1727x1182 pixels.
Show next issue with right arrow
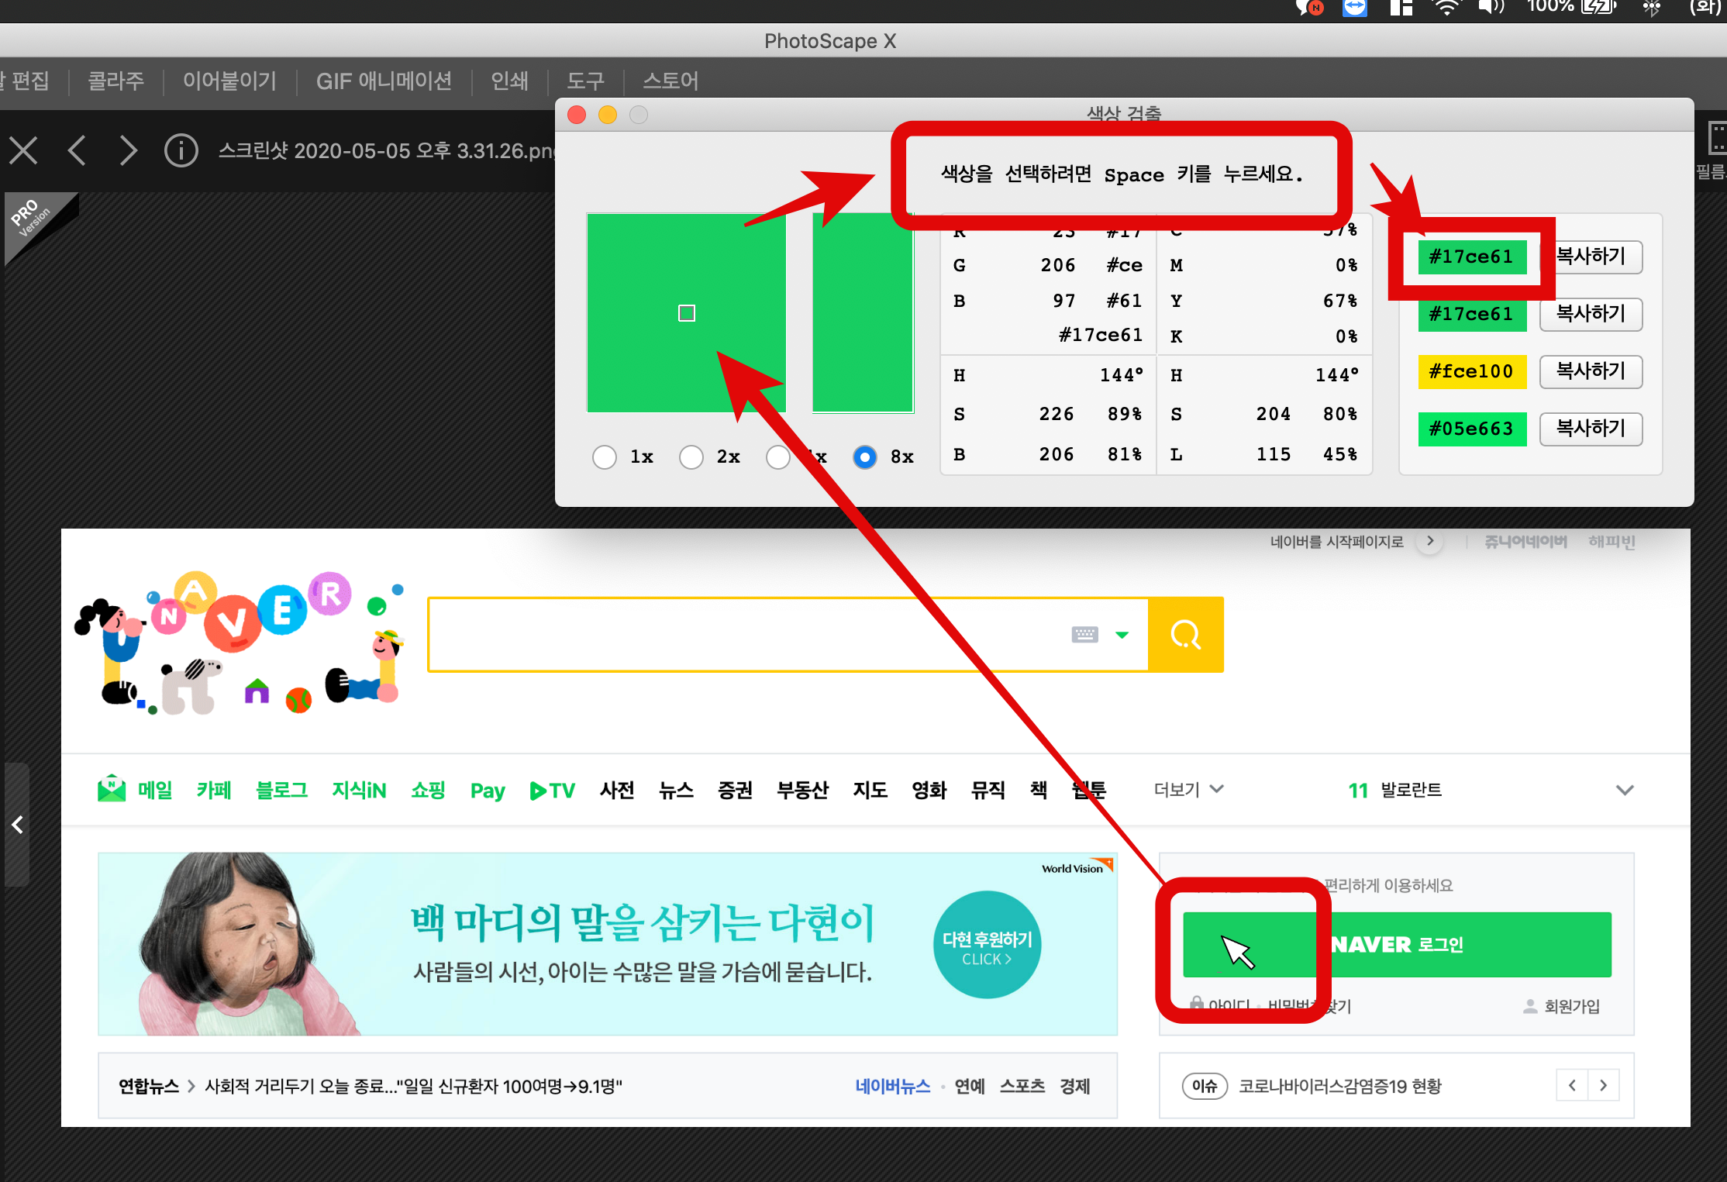pos(1604,1085)
